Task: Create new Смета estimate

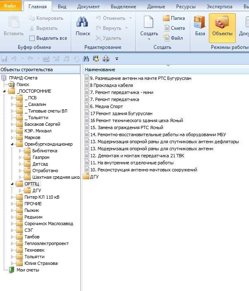Action: [174, 28]
